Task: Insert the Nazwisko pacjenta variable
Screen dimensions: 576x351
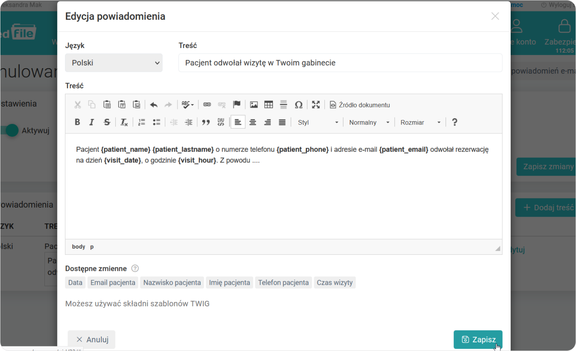Action: [x=172, y=282]
